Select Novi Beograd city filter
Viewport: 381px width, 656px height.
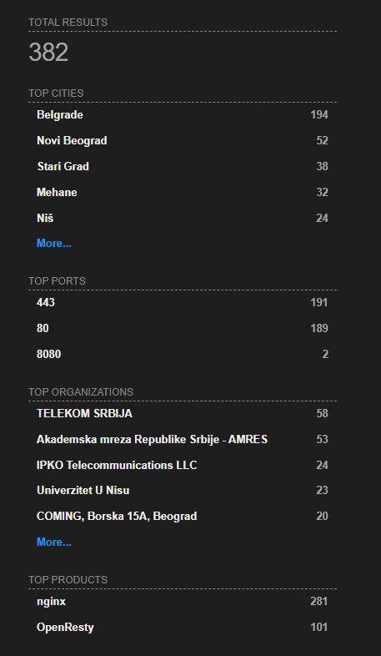pyautogui.click(x=72, y=140)
